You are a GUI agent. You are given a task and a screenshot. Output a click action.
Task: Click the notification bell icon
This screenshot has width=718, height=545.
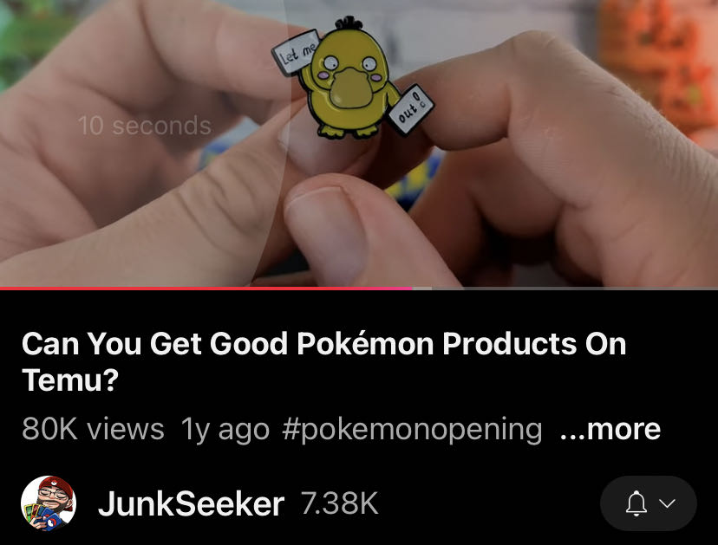tap(636, 503)
